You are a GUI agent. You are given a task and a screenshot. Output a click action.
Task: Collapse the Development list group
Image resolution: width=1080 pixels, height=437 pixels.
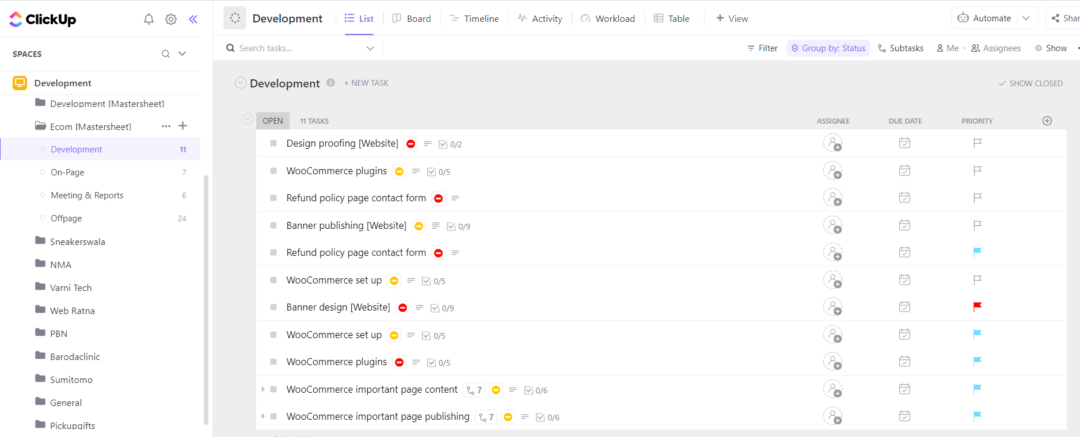coord(241,83)
